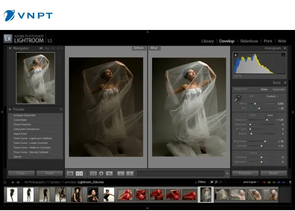Switch to the Web module

click(282, 41)
